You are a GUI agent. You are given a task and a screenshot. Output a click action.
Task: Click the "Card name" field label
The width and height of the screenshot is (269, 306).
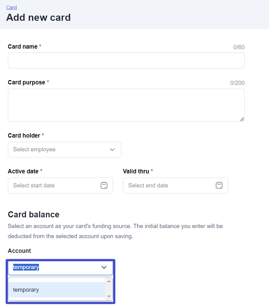tap(23, 46)
